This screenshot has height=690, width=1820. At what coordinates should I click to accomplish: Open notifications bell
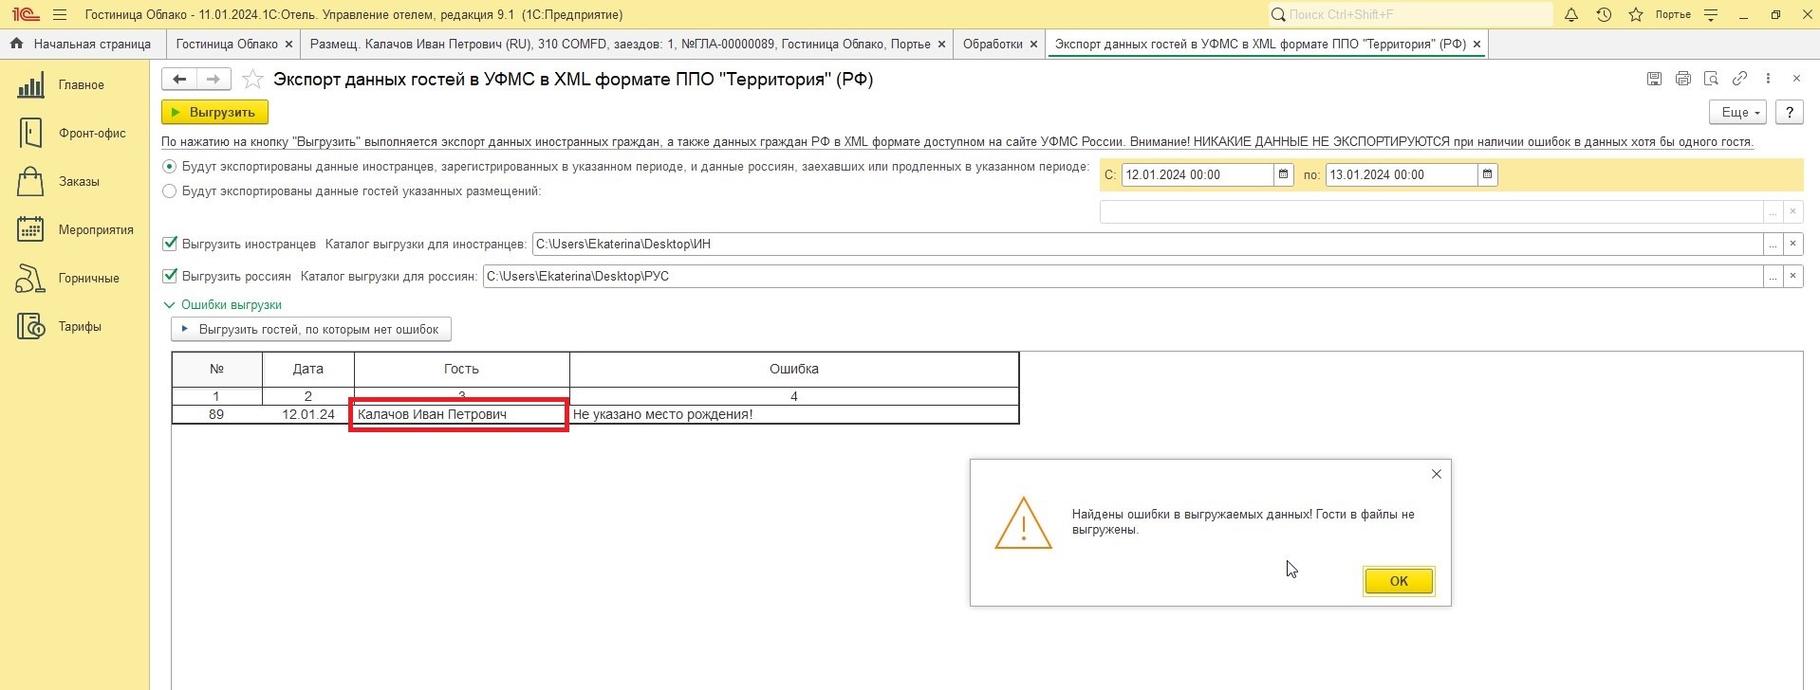(x=1571, y=15)
